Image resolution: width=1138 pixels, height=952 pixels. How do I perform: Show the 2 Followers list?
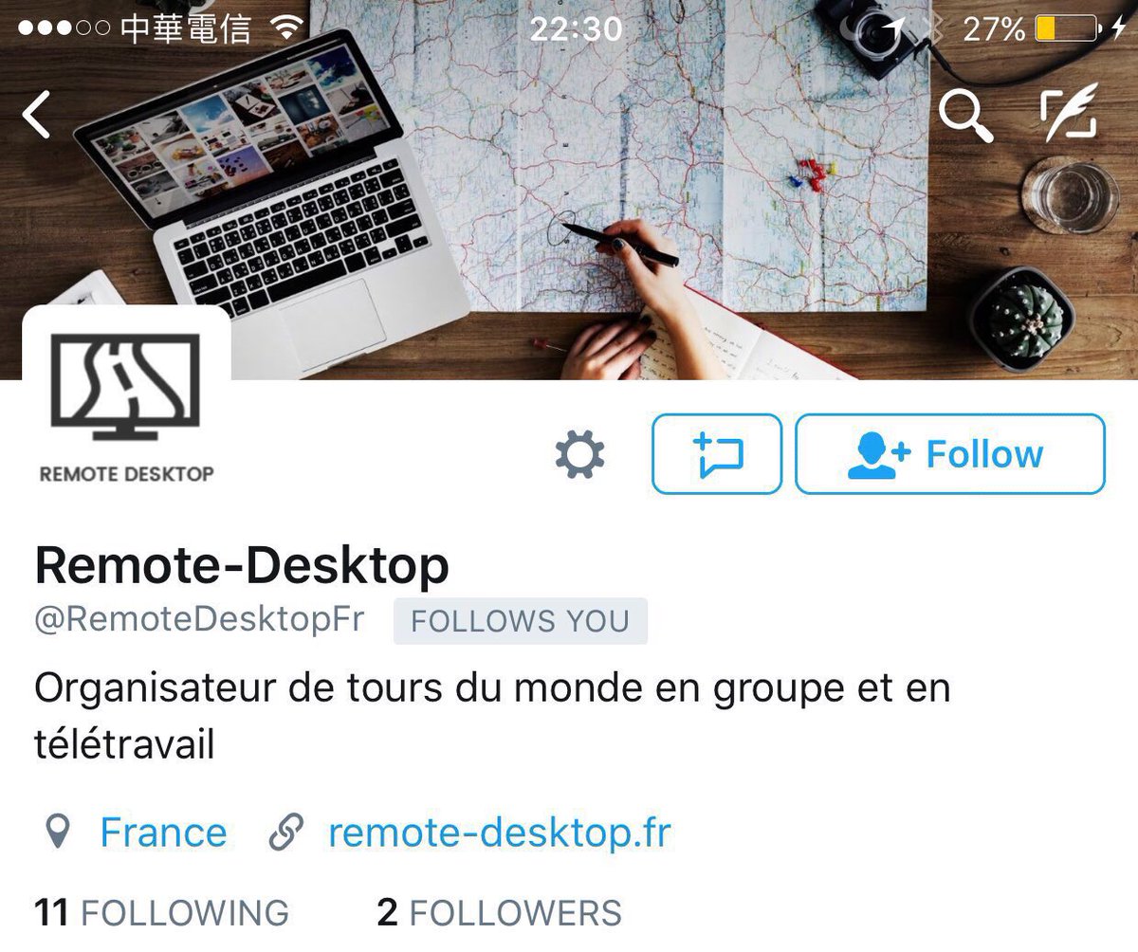click(499, 912)
